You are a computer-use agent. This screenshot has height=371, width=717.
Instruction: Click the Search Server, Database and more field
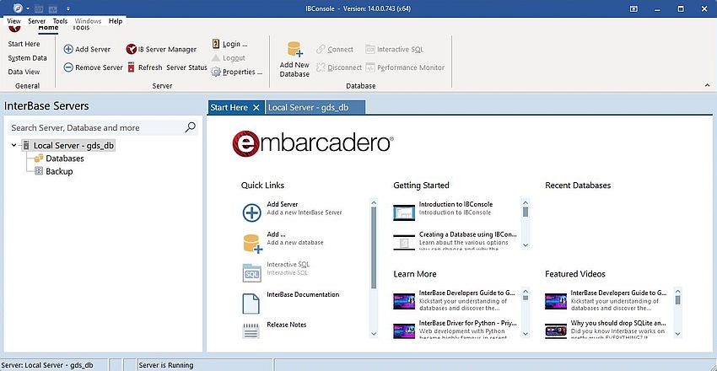click(97, 127)
